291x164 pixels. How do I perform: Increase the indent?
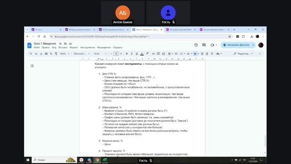(x=207, y=54)
